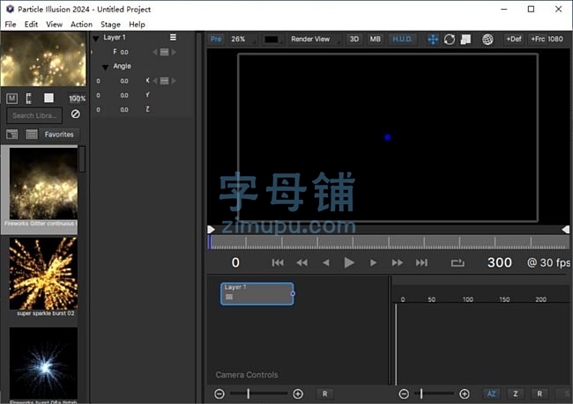Viewport: 573px width, 404px height.
Task: Toggle the Pre preview button
Action: tap(216, 39)
